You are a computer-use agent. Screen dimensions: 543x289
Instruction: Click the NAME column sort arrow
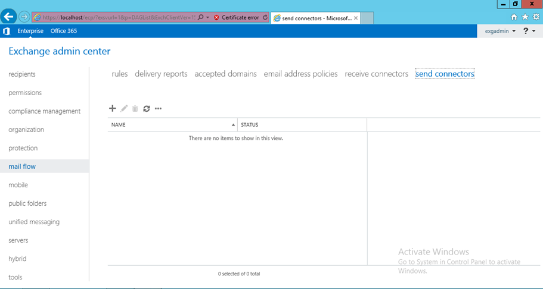[x=233, y=125]
